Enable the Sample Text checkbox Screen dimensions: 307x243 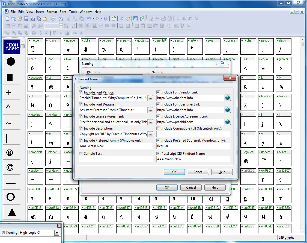81,154
